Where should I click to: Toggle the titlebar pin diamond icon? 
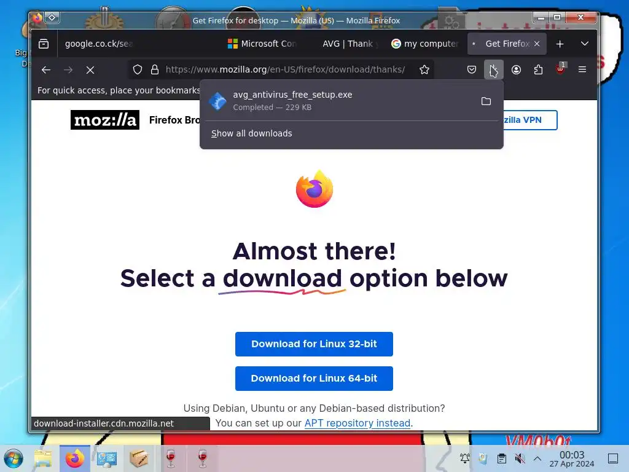(x=52, y=18)
